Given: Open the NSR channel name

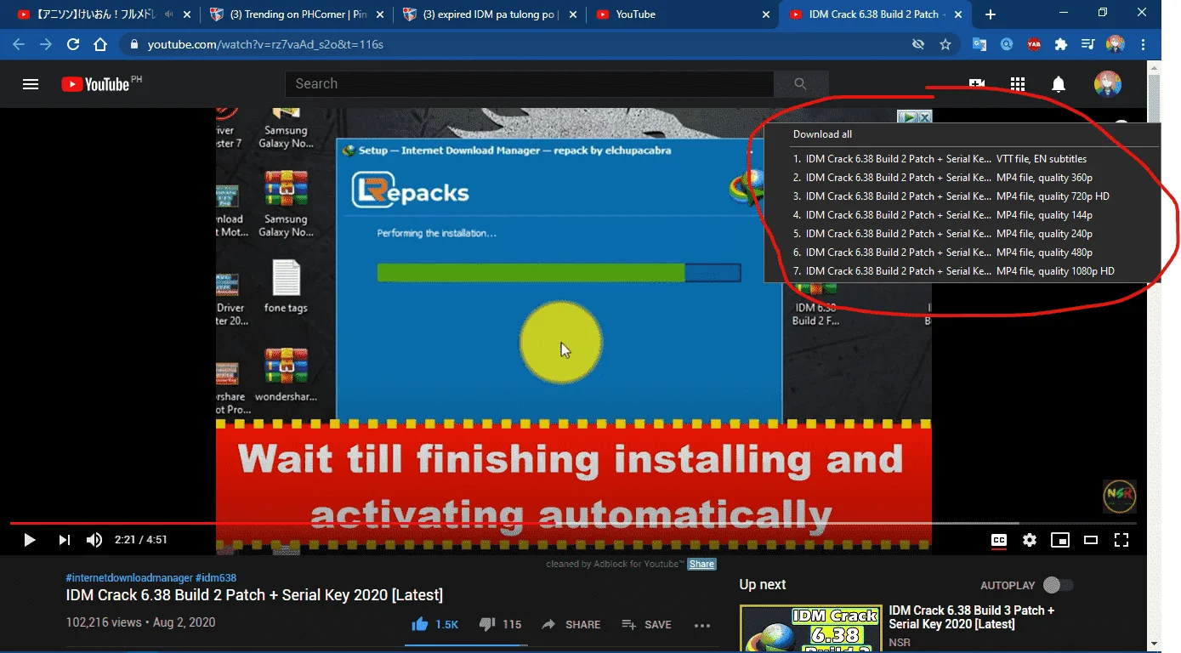Looking at the screenshot, I should (900, 643).
